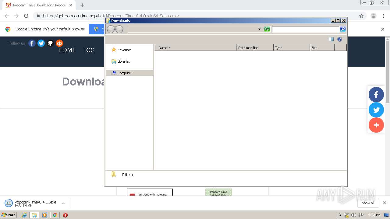Expand the address bar dropdown arrow

pos(259,29)
